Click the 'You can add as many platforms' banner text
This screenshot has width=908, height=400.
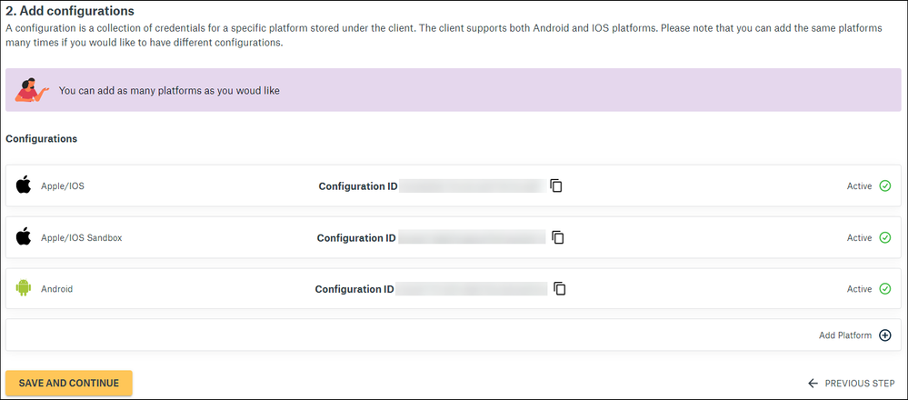(x=169, y=91)
